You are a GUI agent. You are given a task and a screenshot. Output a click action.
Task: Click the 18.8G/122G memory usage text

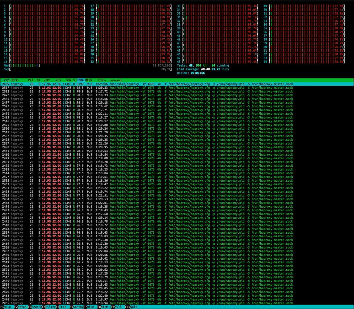point(162,66)
